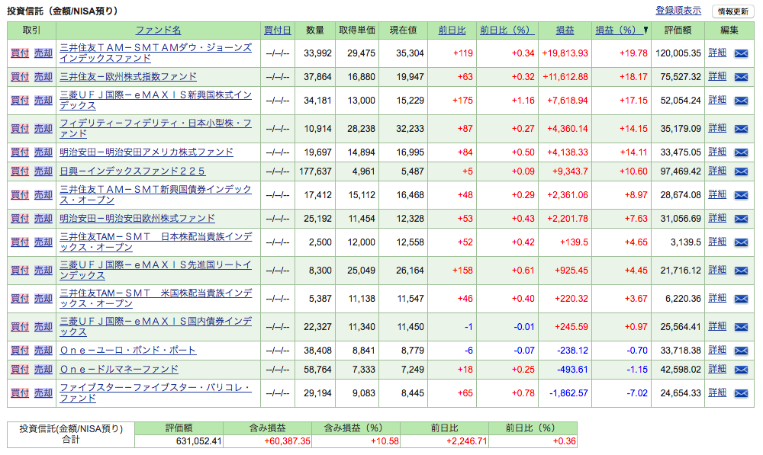Click envelope icon for eMAXIS新興国株式 row
Image resolution: width=763 pixels, height=455 pixels.
(x=741, y=101)
